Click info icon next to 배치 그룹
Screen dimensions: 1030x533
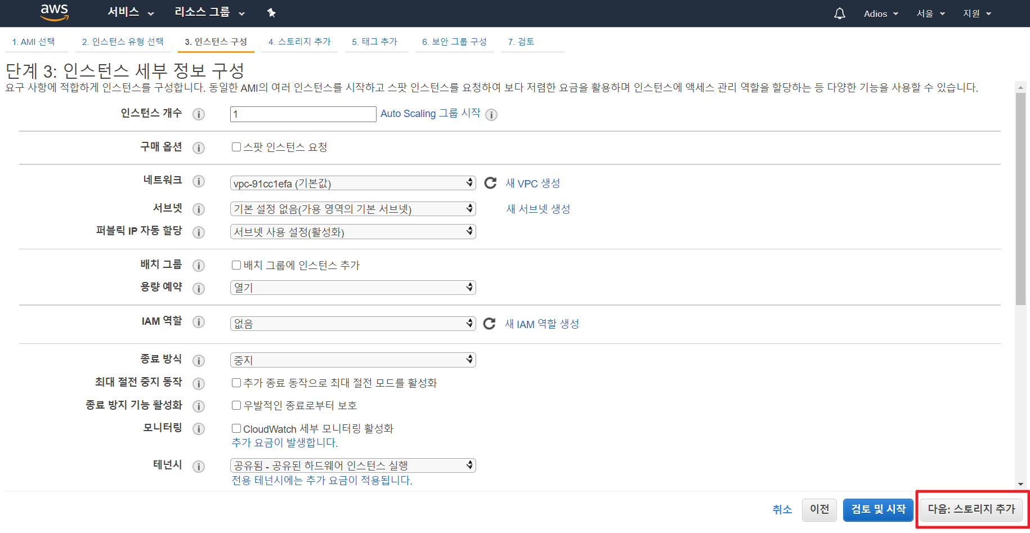[x=199, y=266]
